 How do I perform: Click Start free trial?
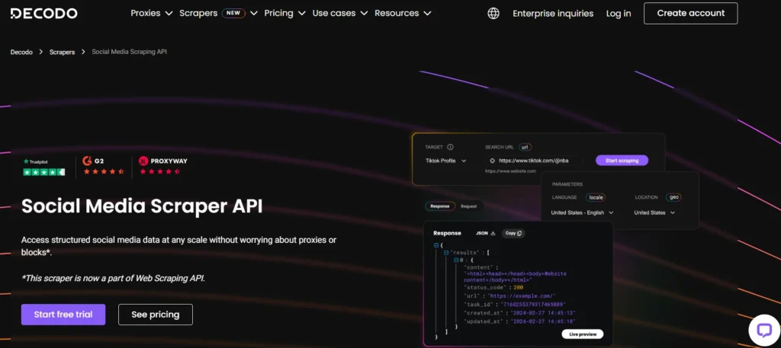[63, 314]
